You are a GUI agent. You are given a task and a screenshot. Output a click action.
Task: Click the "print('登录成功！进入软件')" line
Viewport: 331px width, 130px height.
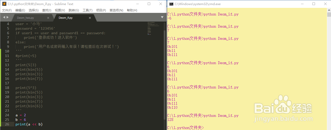[x=50, y=38]
